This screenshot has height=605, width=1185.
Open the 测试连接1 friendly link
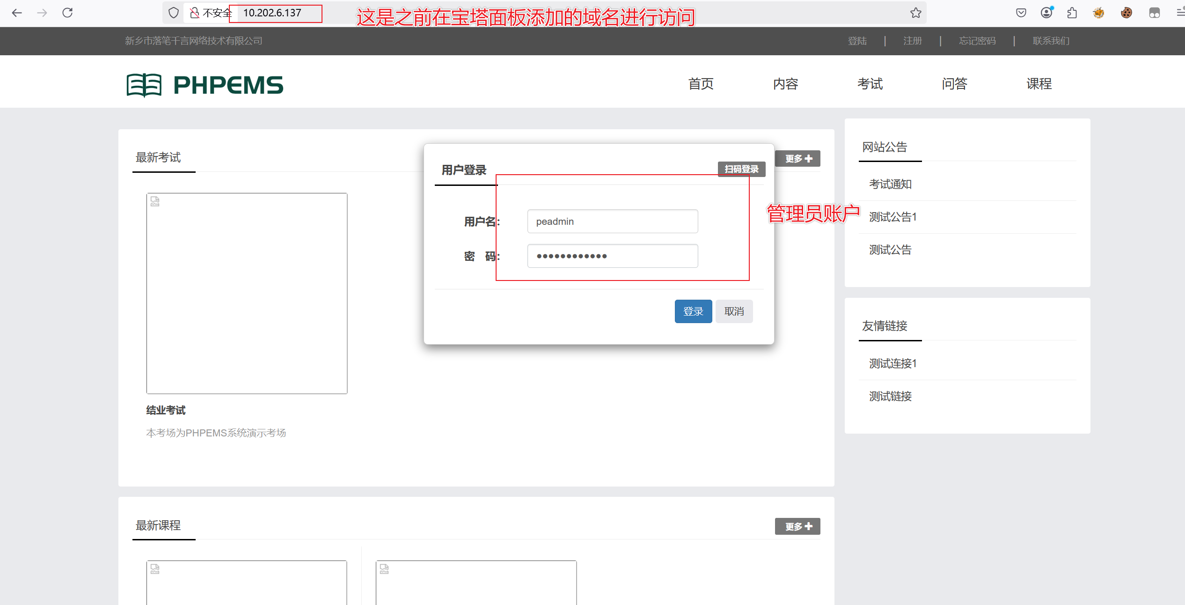pos(892,363)
